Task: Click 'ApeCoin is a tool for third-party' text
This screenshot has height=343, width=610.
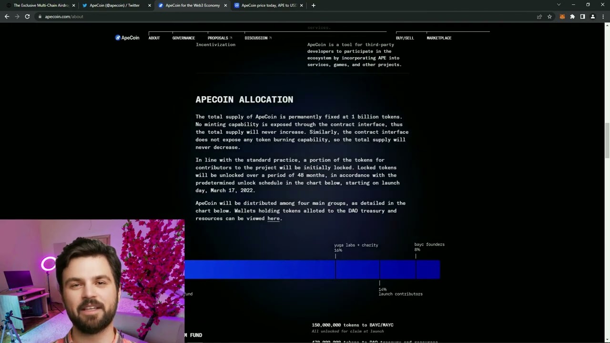Action: tap(351, 45)
